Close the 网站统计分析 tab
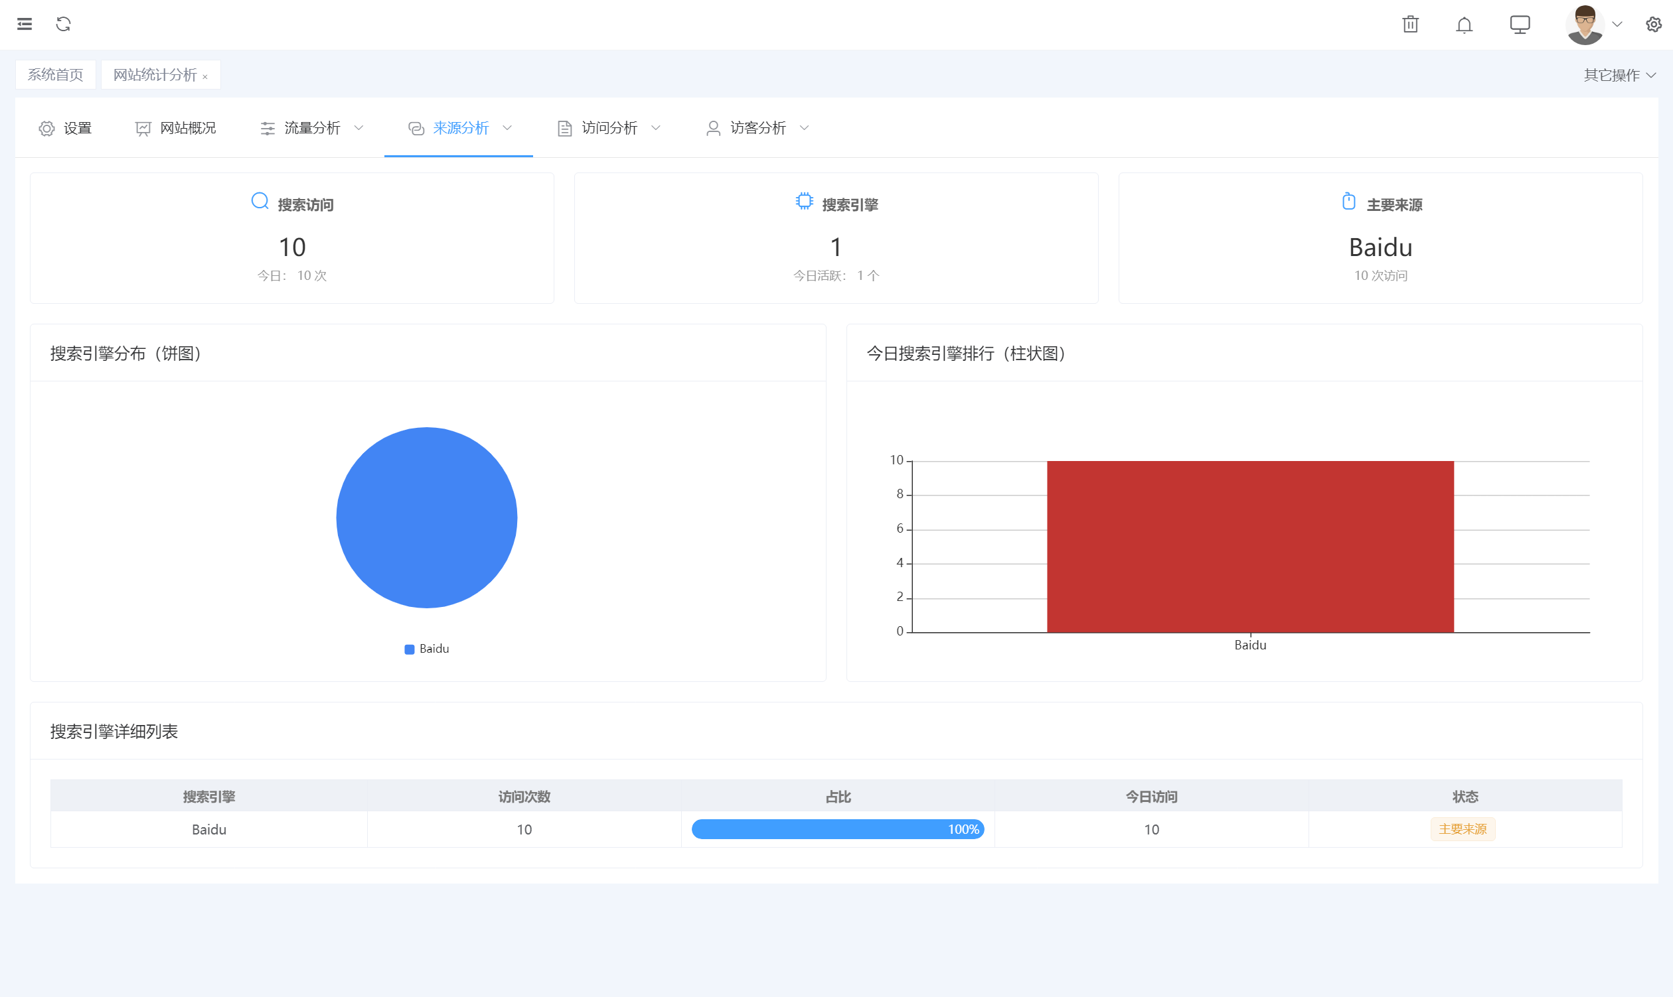The width and height of the screenshot is (1673, 997). [x=205, y=77]
